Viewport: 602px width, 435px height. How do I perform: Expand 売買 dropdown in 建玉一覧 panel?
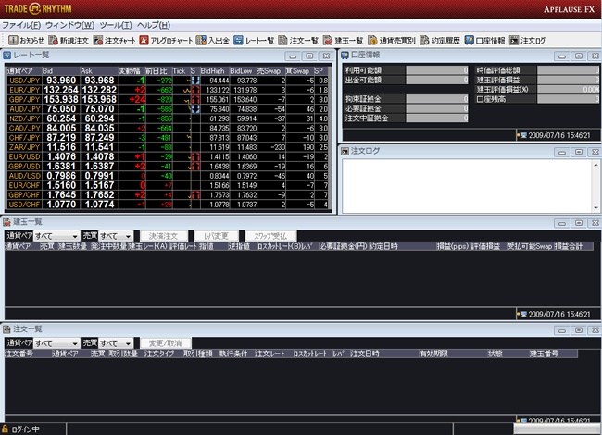(128, 236)
